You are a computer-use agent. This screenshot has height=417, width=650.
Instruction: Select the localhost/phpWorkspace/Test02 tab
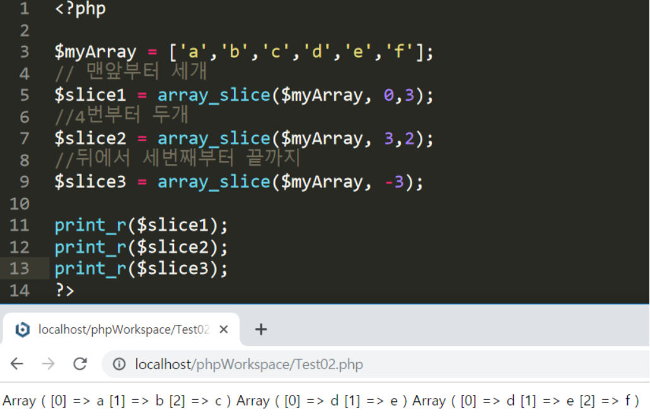[x=122, y=329]
